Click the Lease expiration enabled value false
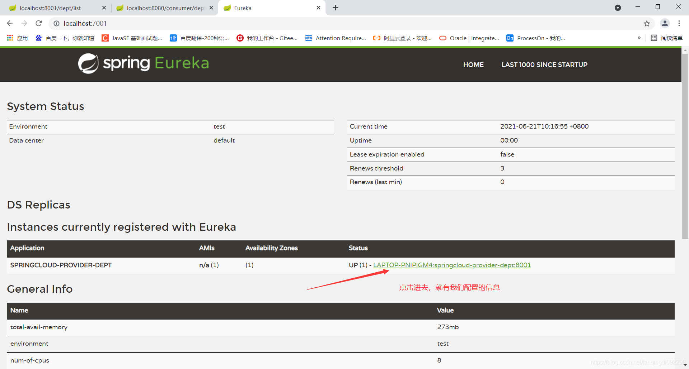This screenshot has height=369, width=689. (507, 154)
